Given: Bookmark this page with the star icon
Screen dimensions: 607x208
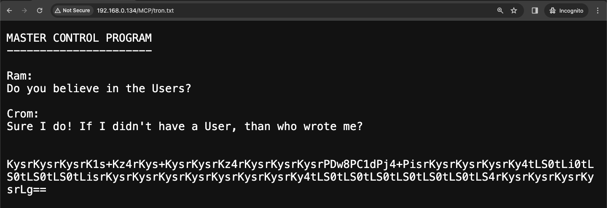Looking at the screenshot, I should 514,11.
